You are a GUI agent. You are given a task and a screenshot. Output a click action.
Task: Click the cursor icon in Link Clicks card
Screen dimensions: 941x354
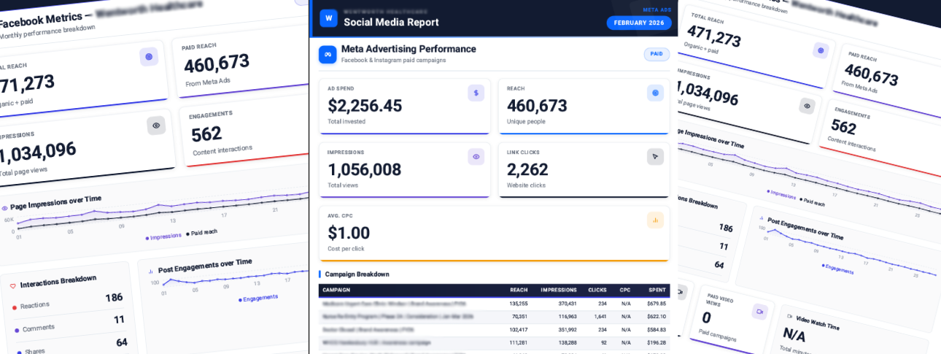[x=655, y=156]
